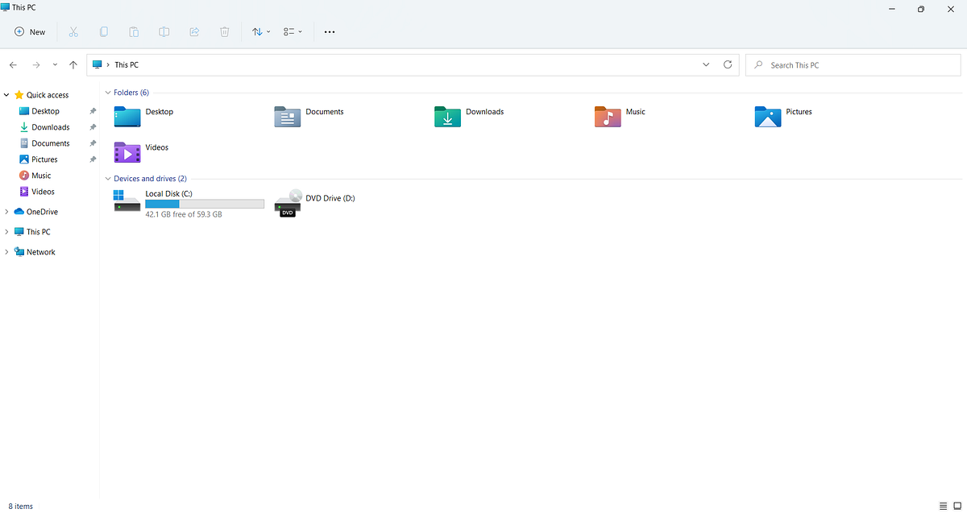Switch to large thumbnails view in status bar
This screenshot has width=967, height=513.
click(956, 506)
